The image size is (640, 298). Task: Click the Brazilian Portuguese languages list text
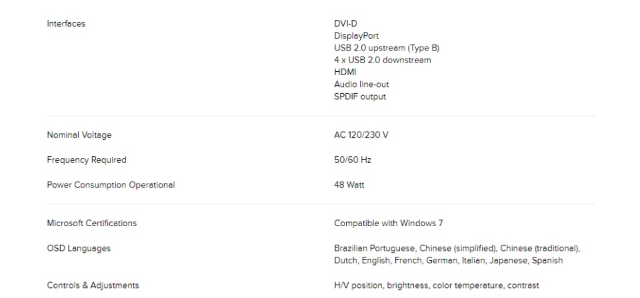[457, 254]
